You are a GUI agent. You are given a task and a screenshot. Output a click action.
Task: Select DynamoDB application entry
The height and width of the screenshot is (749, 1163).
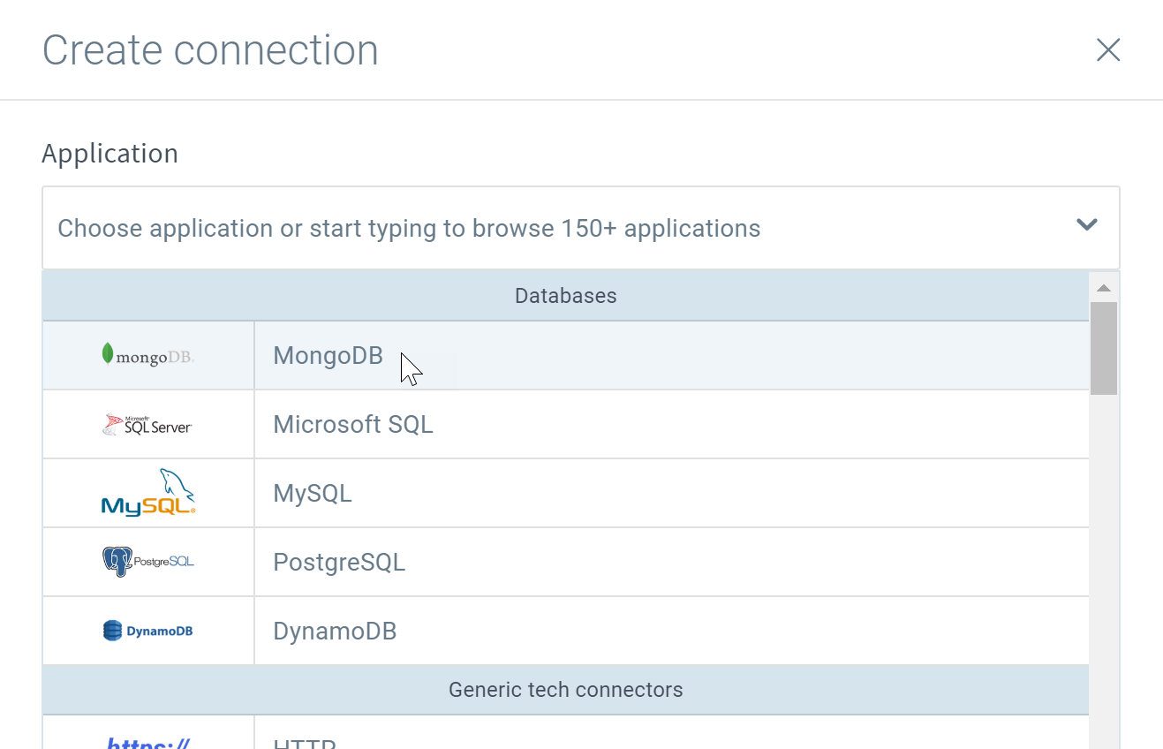tap(566, 631)
